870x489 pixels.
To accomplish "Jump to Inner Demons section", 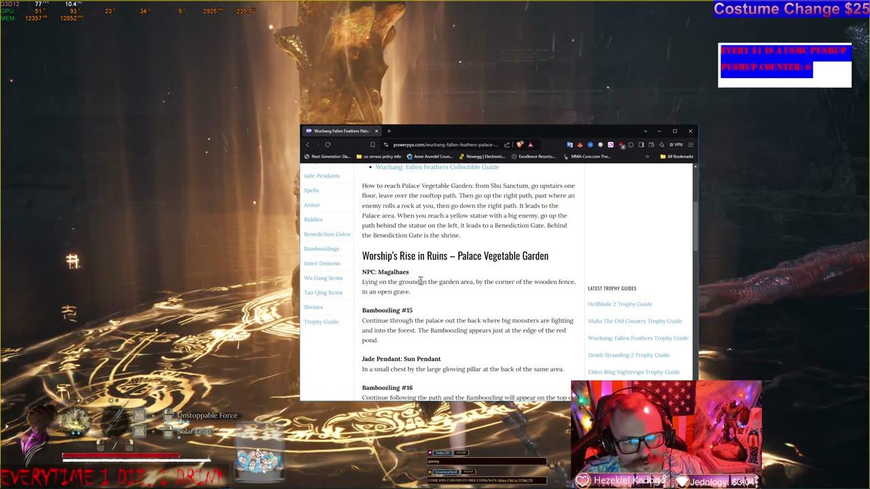I will (322, 264).
